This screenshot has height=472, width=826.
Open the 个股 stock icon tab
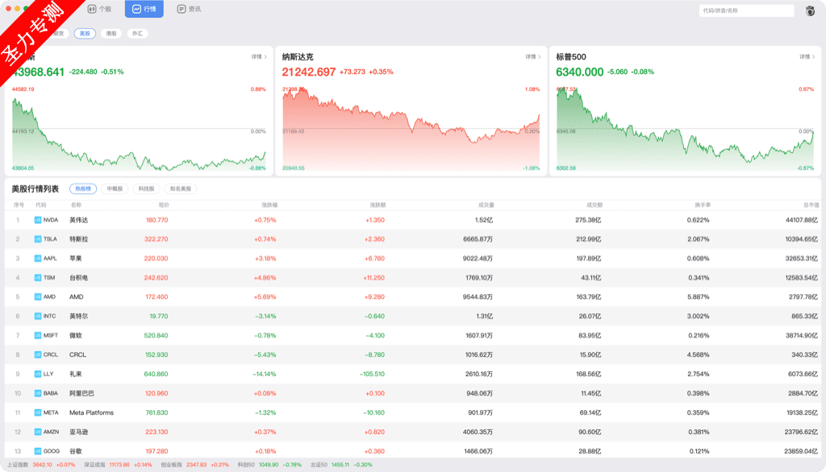click(91, 10)
